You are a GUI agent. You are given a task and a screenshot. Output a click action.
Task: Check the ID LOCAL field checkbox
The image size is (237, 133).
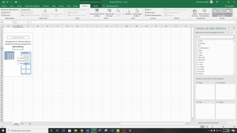tap(196, 71)
